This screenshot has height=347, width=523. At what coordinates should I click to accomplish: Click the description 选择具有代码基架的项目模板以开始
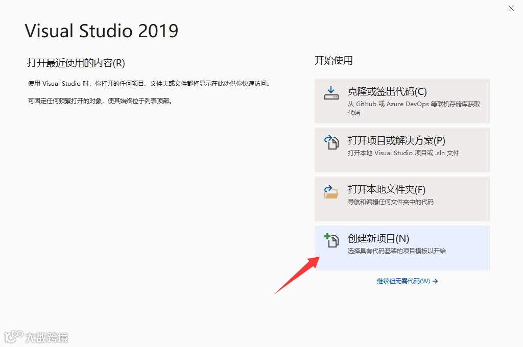click(x=396, y=251)
